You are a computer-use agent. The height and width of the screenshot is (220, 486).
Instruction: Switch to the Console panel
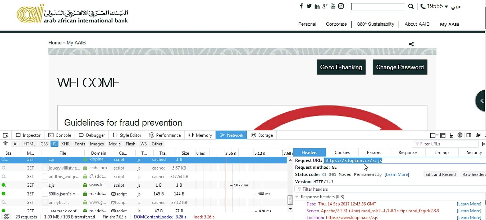60,135
